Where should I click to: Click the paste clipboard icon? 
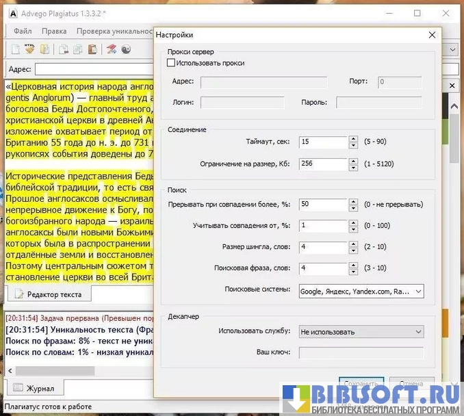point(92,49)
